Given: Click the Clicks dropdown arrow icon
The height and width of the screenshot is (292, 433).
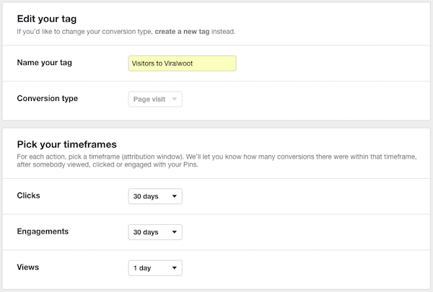Looking at the screenshot, I should [174, 196].
